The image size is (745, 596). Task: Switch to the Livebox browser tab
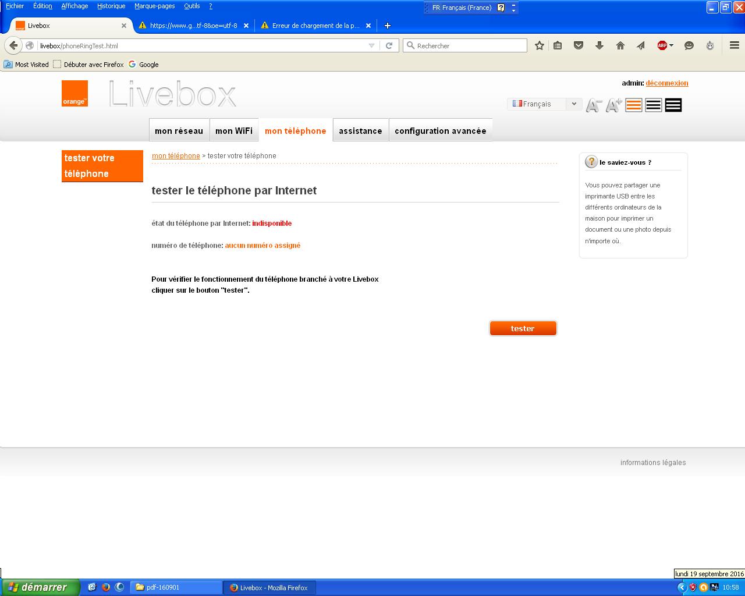point(71,26)
